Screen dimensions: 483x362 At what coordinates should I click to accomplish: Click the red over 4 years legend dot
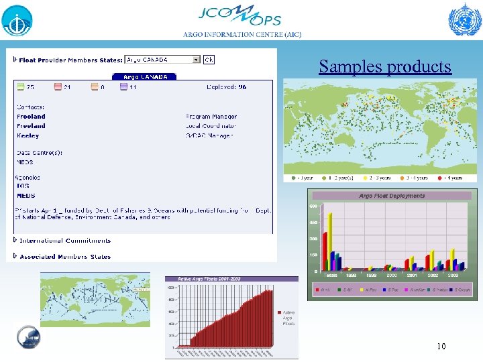(439, 178)
